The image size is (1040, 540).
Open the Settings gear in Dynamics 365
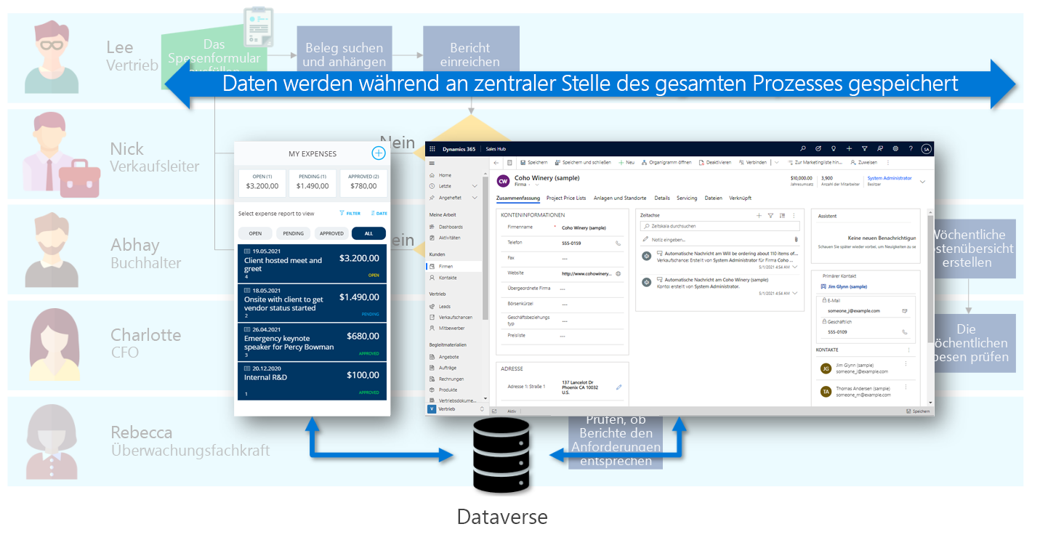coord(895,148)
